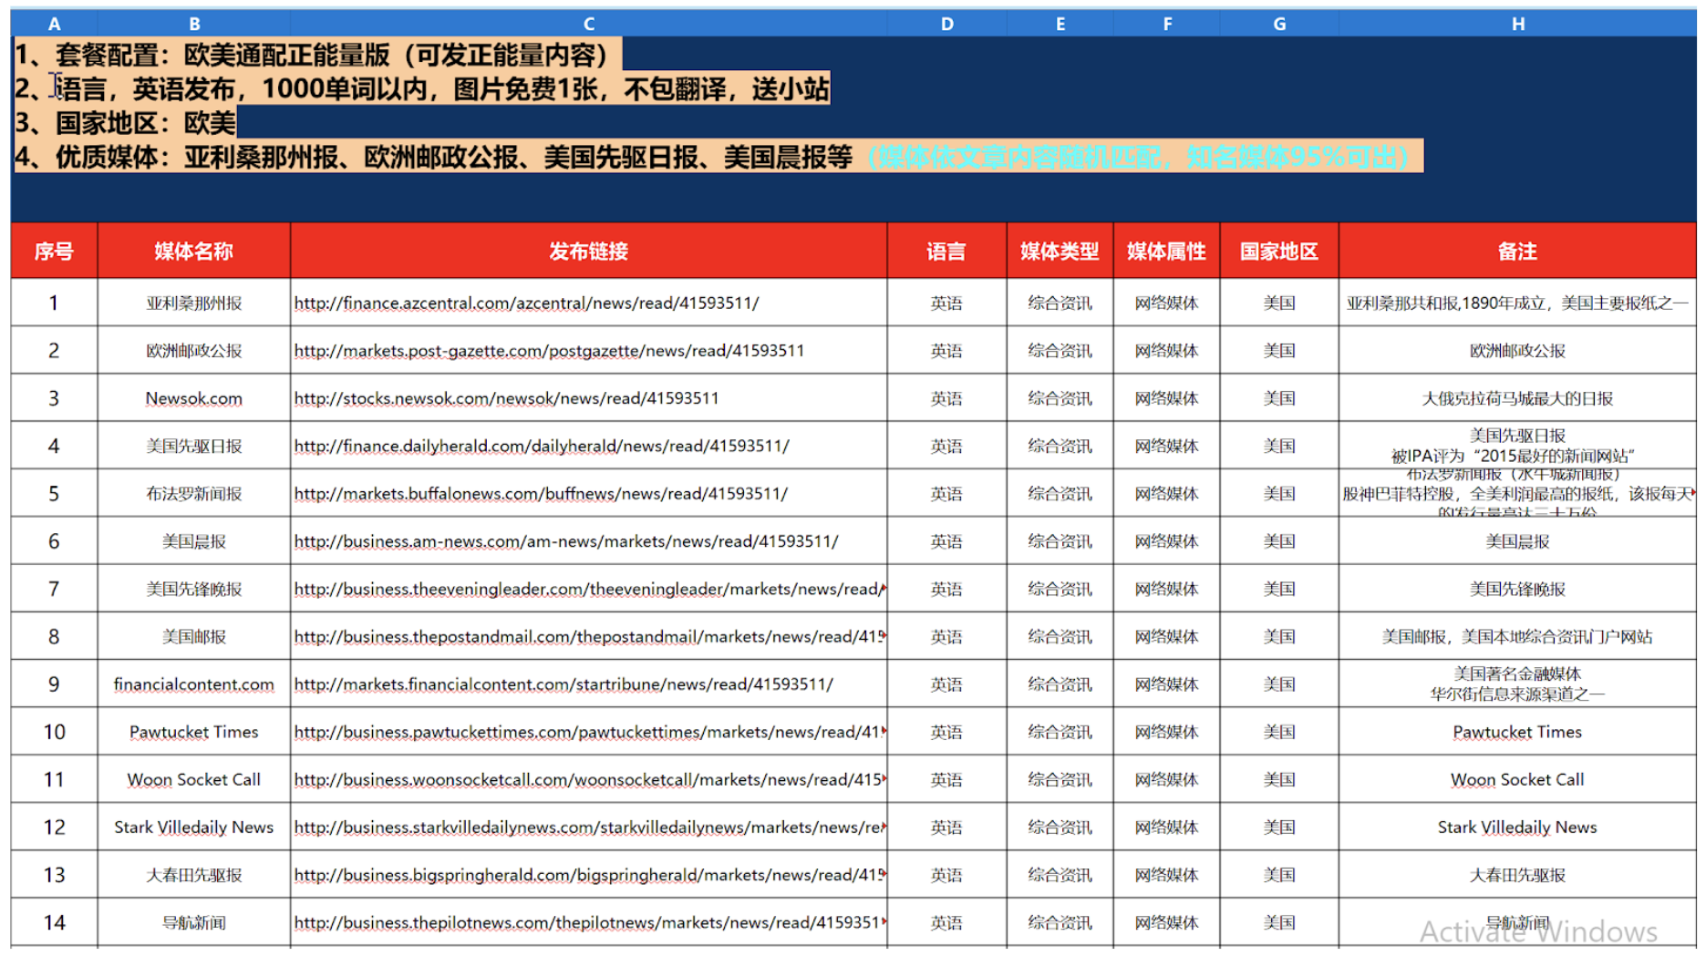Select the 亚利桑那州报 media name cell
1706x956 pixels.
[194, 303]
